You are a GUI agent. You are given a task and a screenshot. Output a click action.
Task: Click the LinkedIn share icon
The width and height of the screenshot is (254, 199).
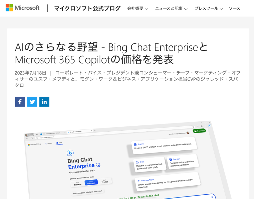pos(44,101)
